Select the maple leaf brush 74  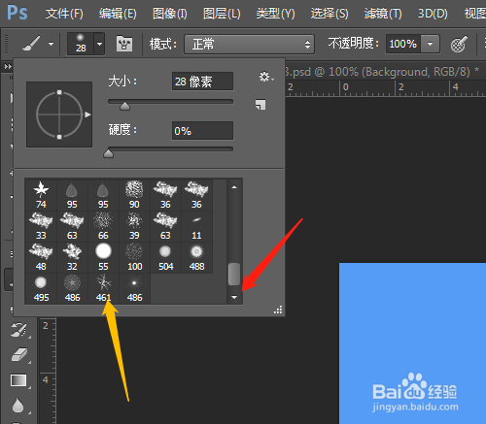(41, 195)
